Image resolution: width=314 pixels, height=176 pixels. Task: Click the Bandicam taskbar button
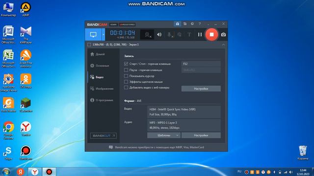click(49, 172)
